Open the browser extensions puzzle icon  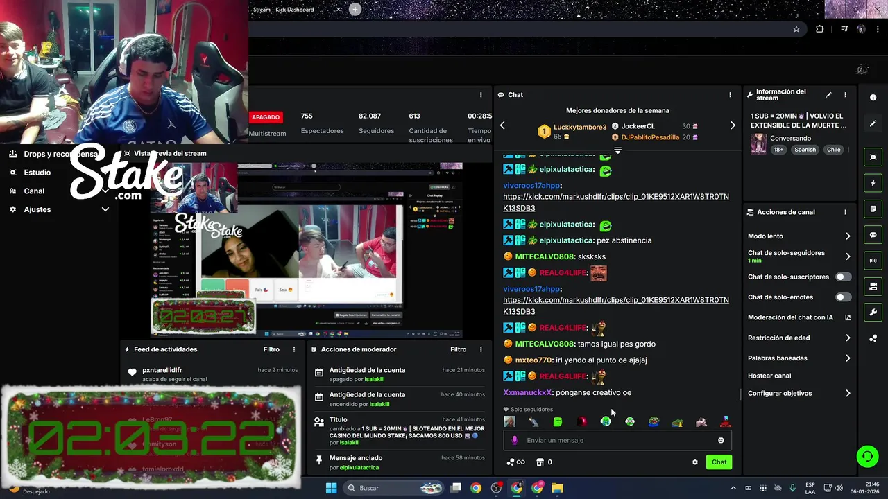[820, 29]
